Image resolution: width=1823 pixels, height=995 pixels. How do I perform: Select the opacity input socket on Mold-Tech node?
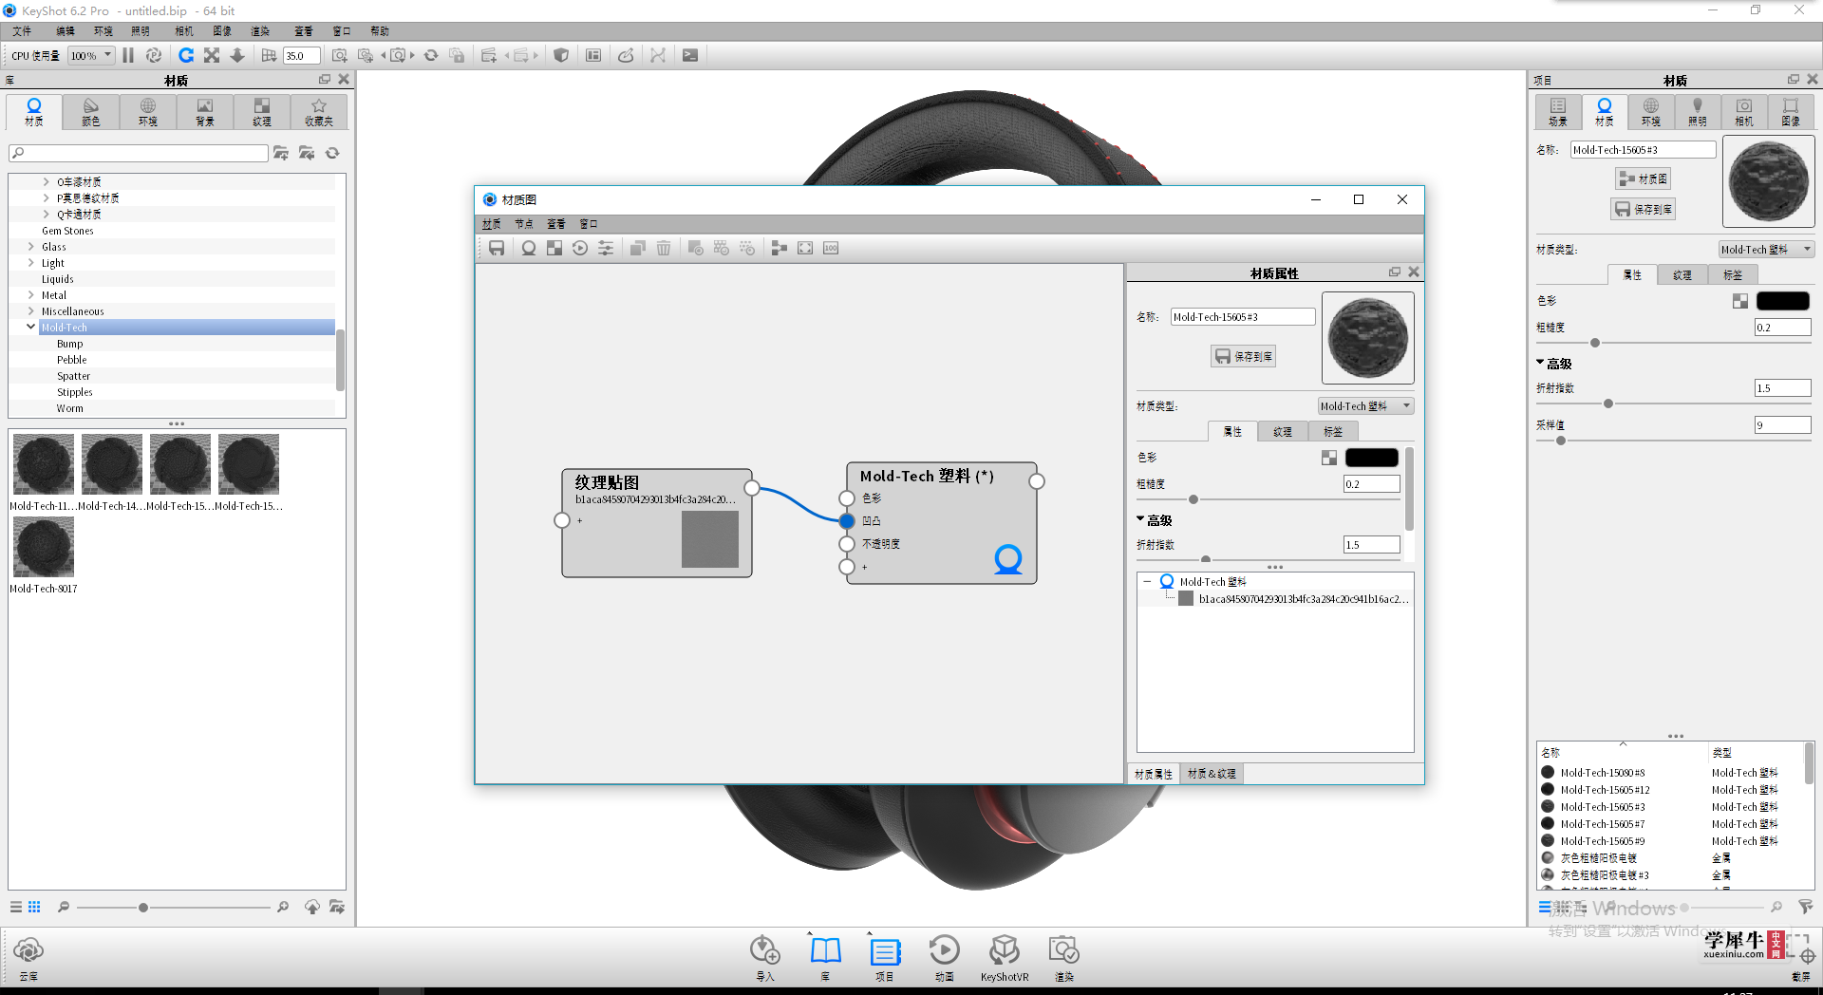[847, 544]
